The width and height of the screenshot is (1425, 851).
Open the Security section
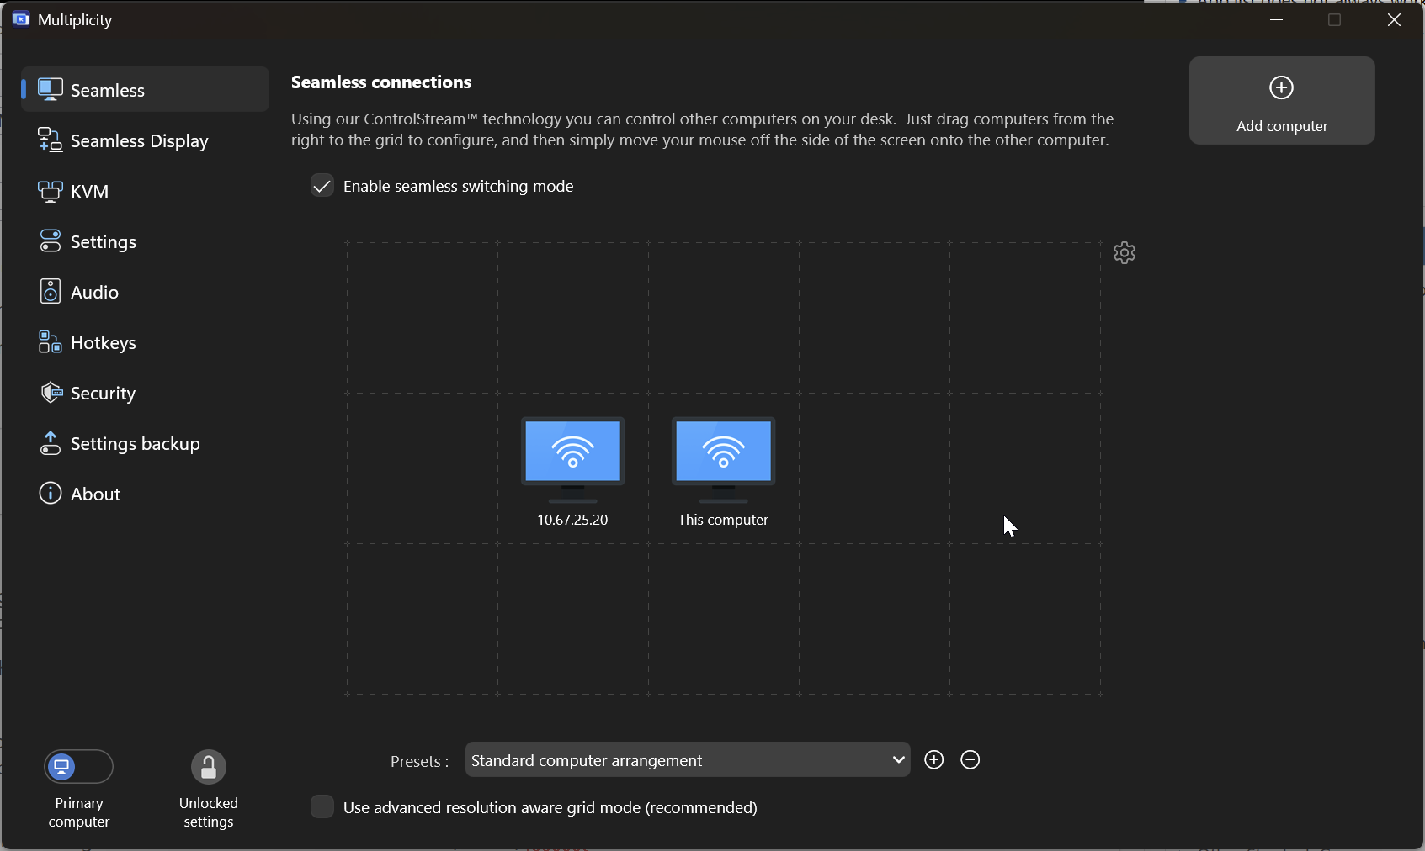(x=103, y=394)
